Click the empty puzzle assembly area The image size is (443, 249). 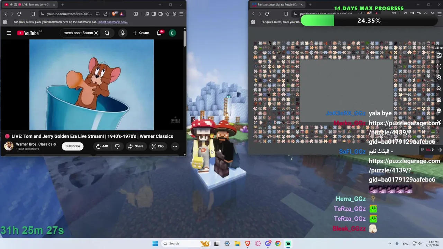346,91
